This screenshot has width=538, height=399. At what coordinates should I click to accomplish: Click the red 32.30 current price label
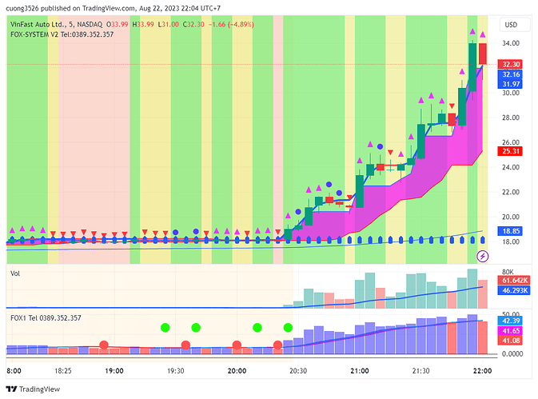(511, 64)
